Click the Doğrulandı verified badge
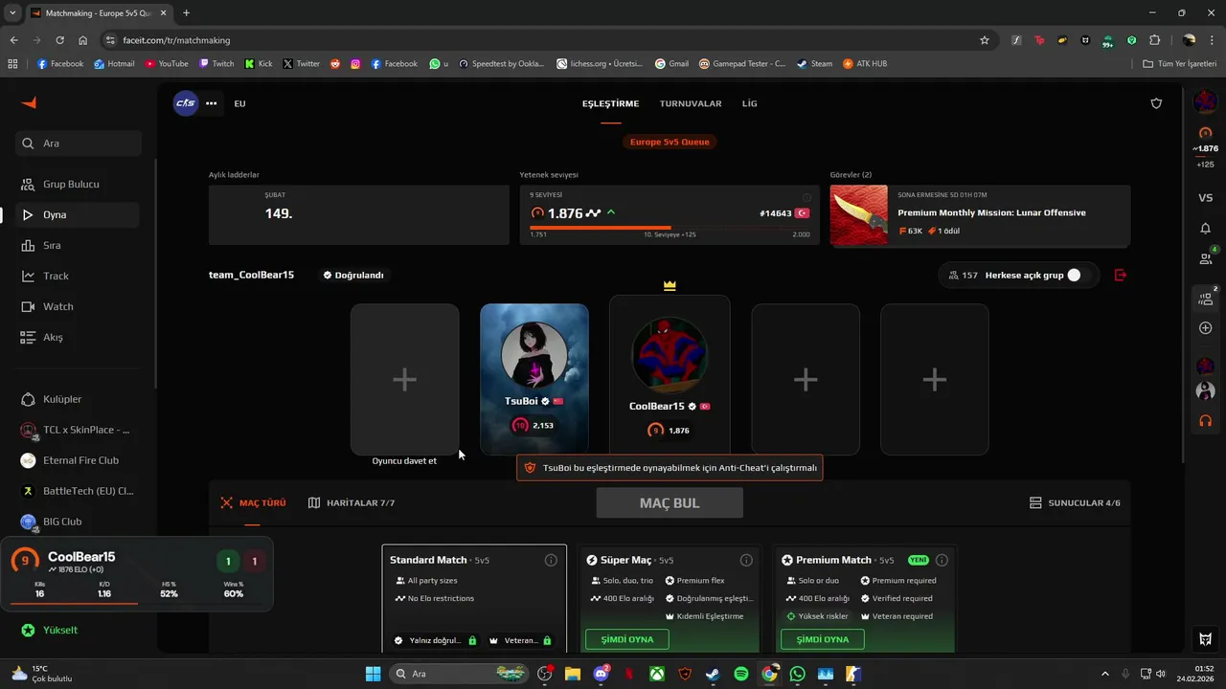This screenshot has width=1226, height=689. pos(353,275)
